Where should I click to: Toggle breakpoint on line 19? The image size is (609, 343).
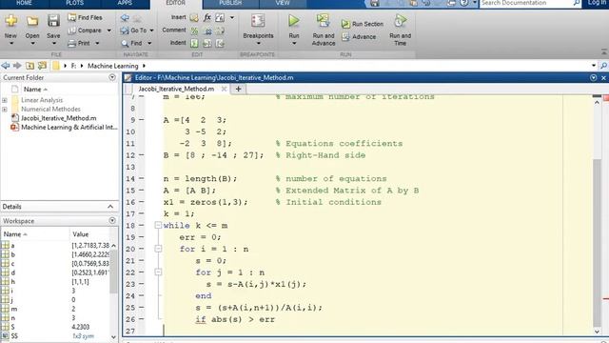[142, 237]
